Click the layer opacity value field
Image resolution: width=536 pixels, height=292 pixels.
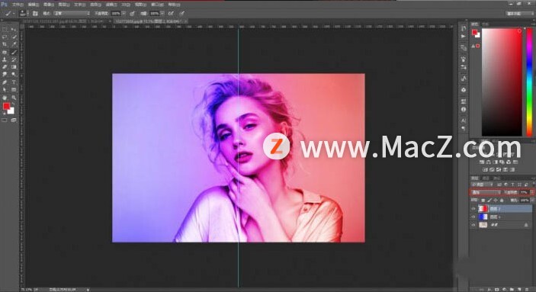525,192
